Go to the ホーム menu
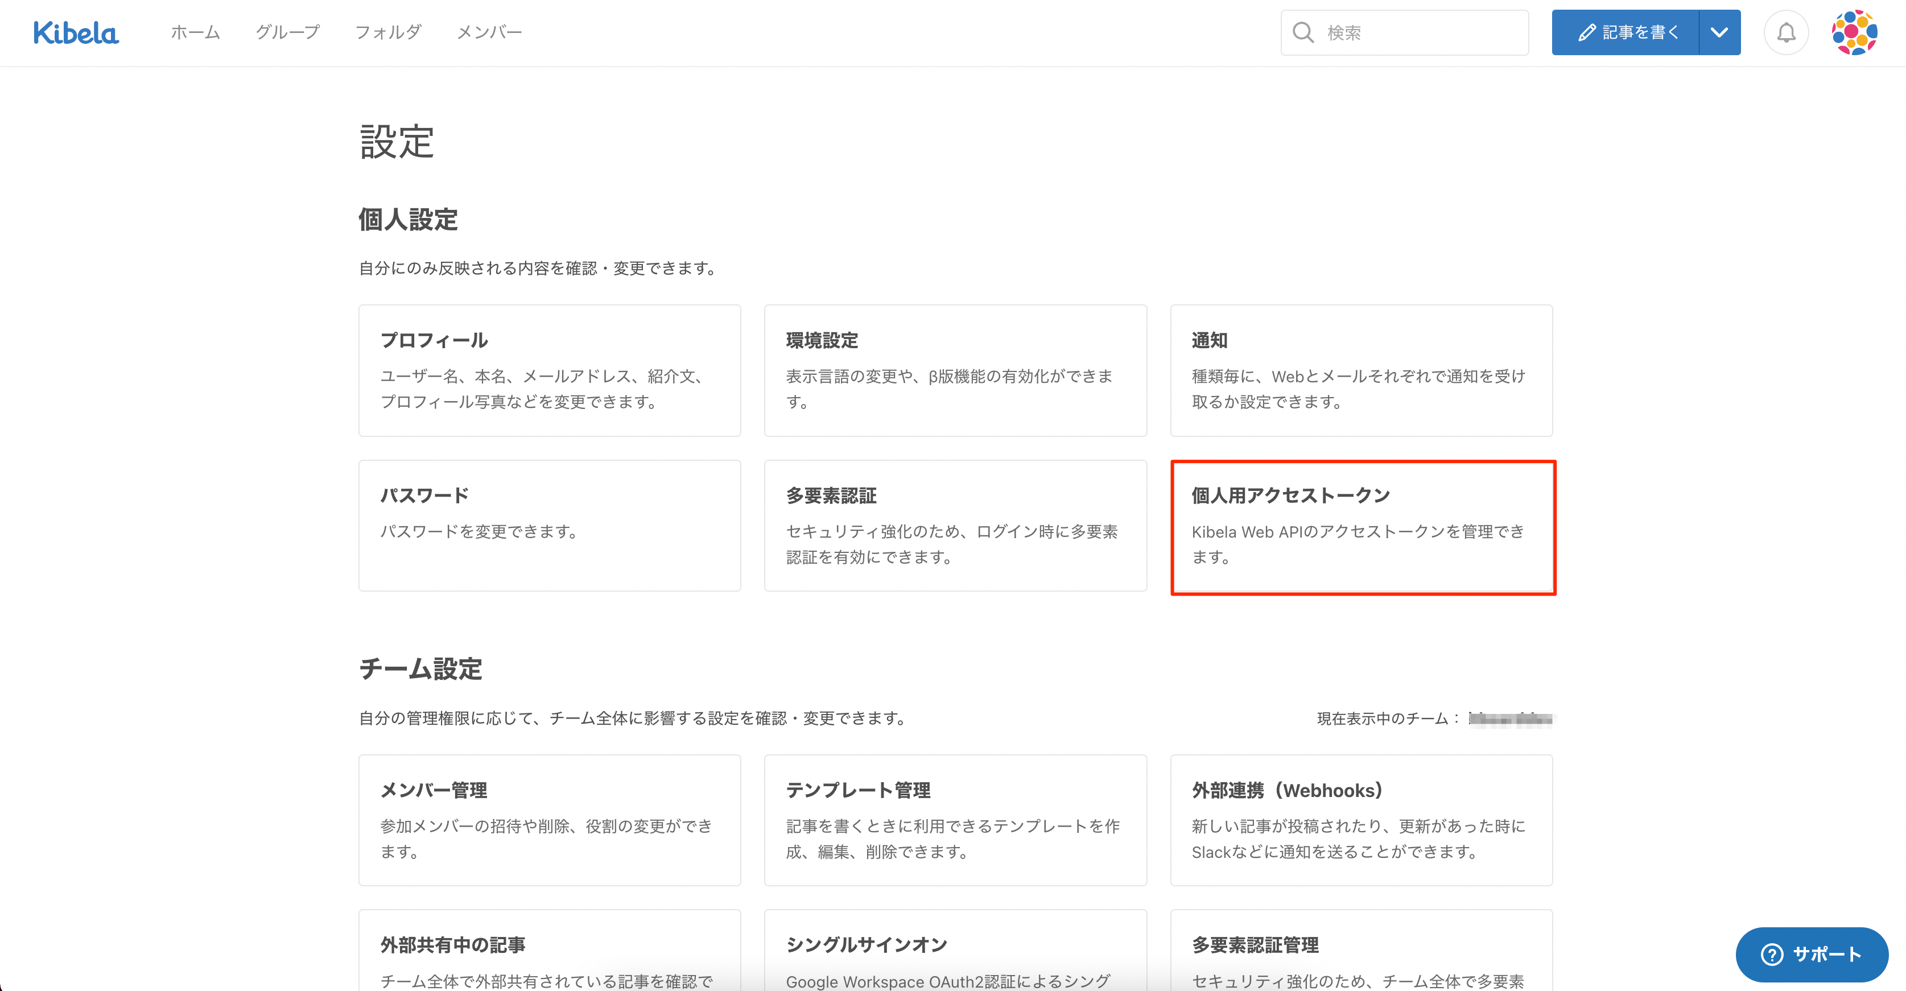The image size is (1906, 991). [x=195, y=32]
